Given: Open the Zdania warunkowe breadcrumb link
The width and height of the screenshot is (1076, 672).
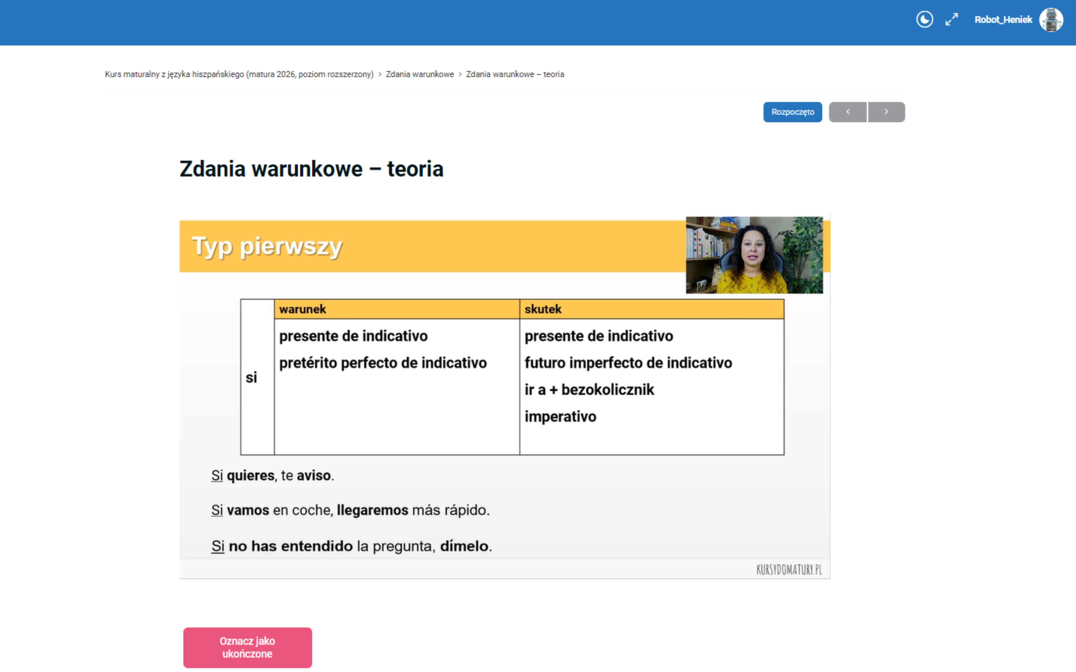Looking at the screenshot, I should [x=419, y=74].
